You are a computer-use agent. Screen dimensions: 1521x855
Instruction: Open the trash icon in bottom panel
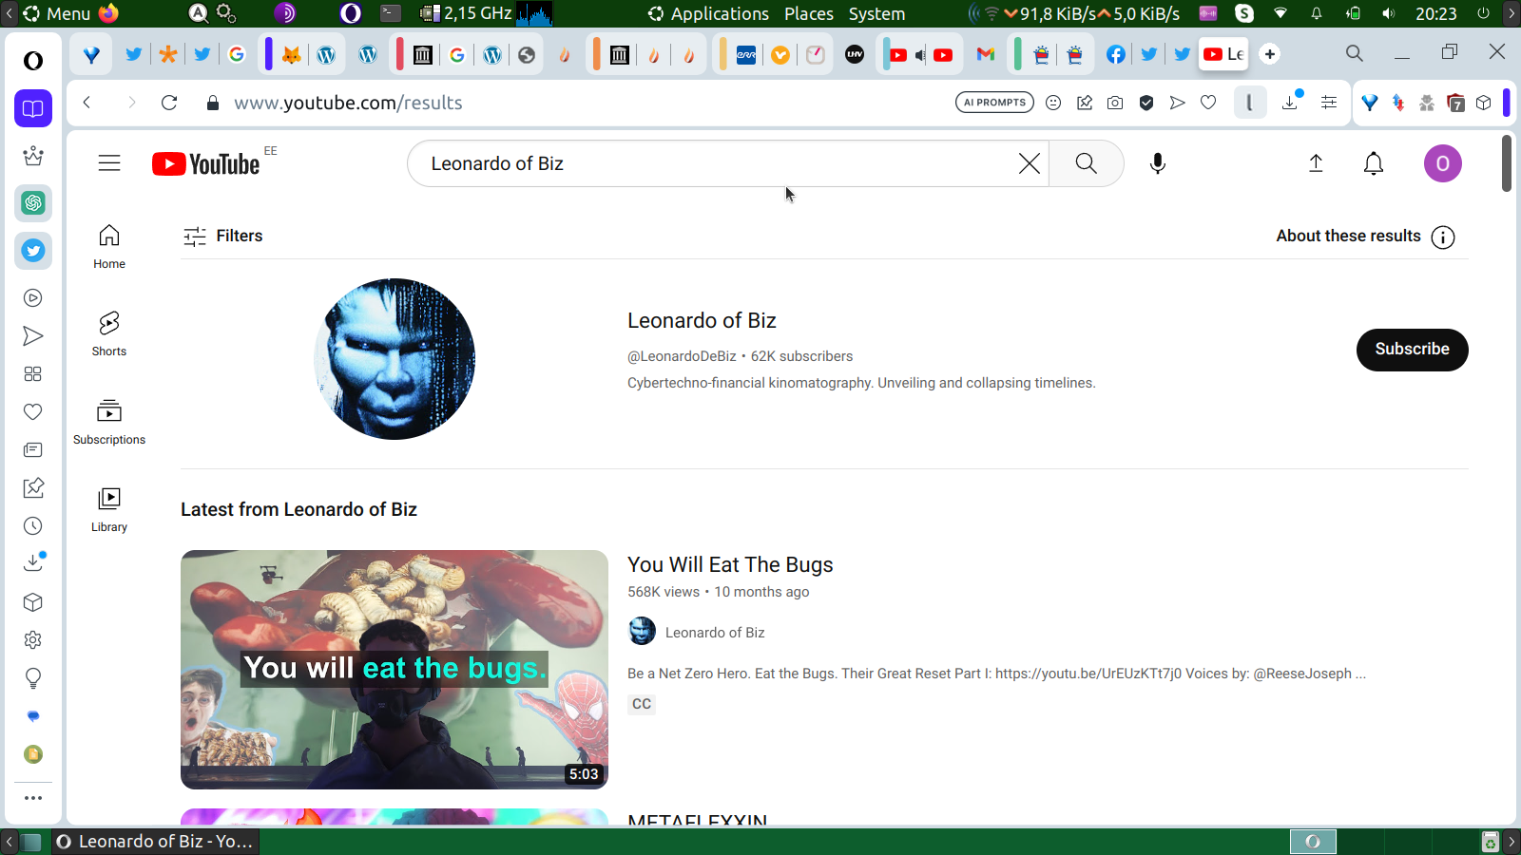(x=1490, y=842)
